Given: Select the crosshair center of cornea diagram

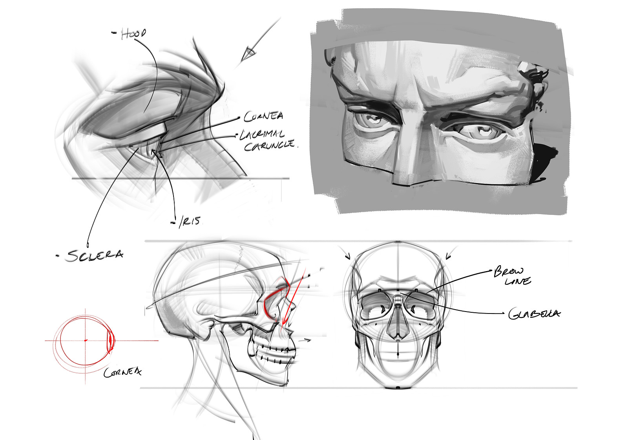Looking at the screenshot, I should 84,340.
